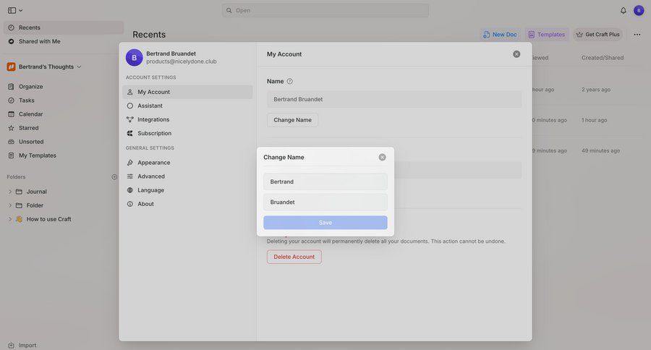Open the Tasks section
This screenshot has height=350, width=651.
27,101
